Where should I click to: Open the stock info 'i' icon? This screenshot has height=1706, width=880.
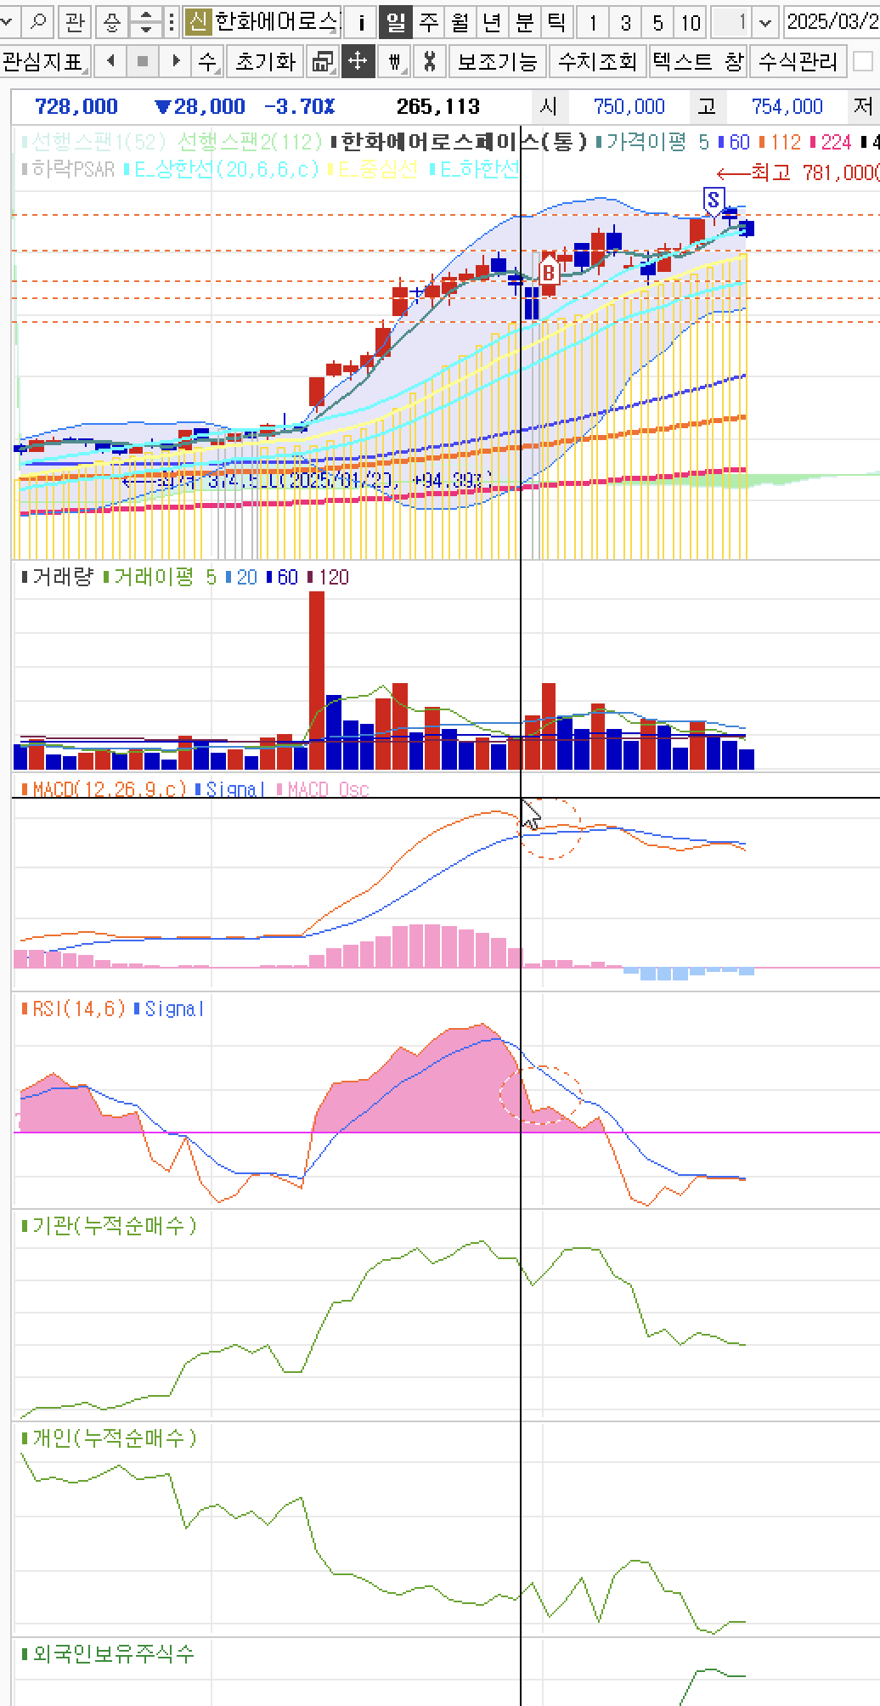coord(361,21)
